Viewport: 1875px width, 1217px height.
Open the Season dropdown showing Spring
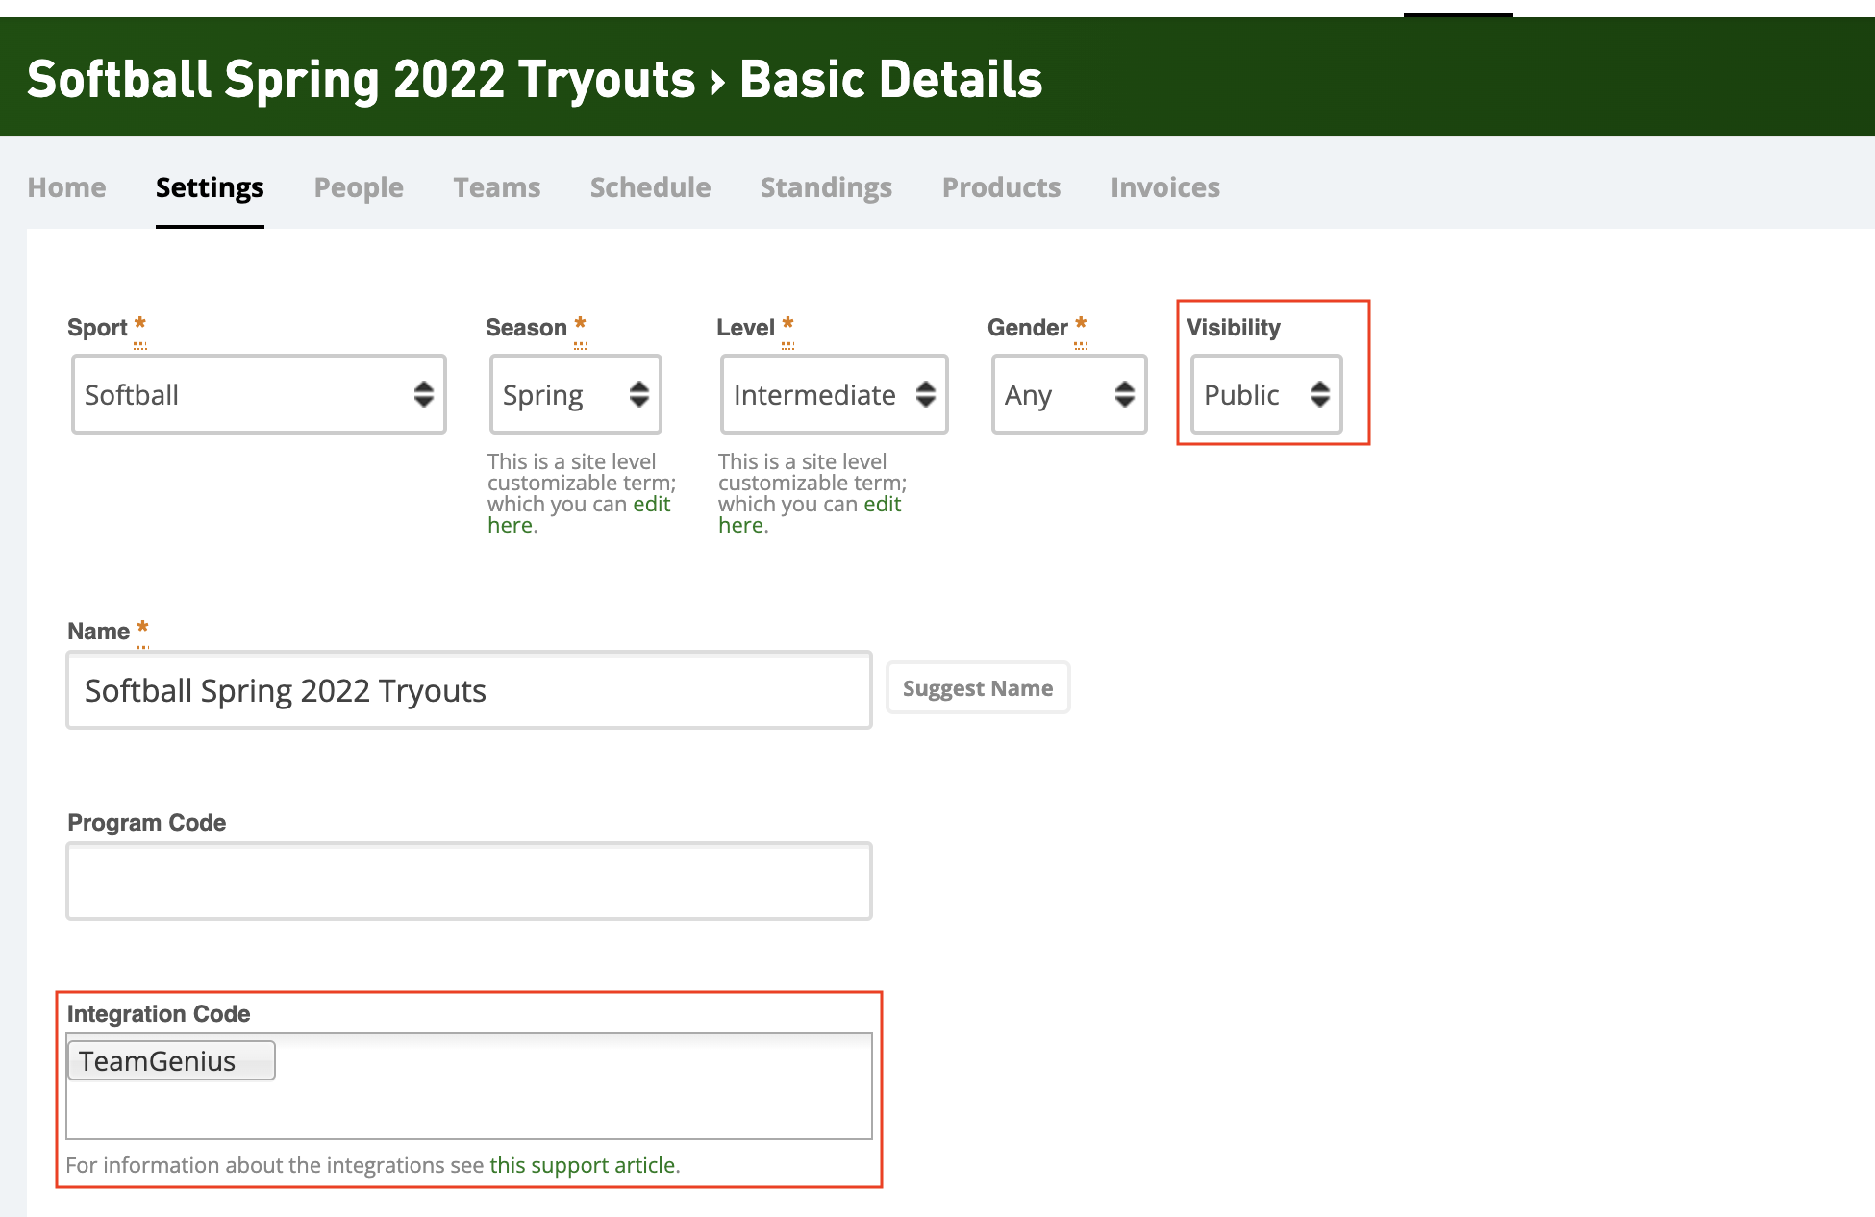click(x=575, y=395)
